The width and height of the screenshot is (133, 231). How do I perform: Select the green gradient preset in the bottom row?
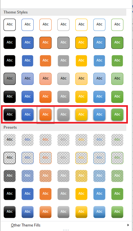[x=117, y=212]
